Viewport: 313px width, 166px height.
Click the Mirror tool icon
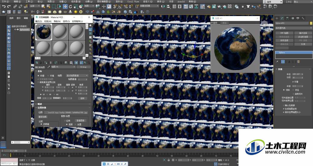pyautogui.click(x=163, y=6)
